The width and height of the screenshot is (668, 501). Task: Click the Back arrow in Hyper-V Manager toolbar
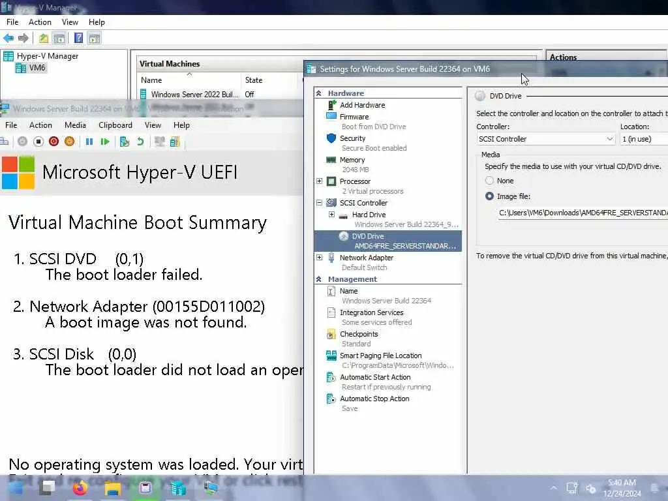8,38
